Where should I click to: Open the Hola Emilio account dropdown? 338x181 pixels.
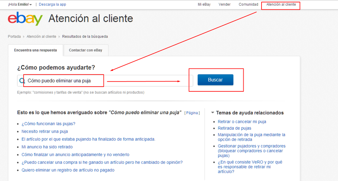(20, 4)
